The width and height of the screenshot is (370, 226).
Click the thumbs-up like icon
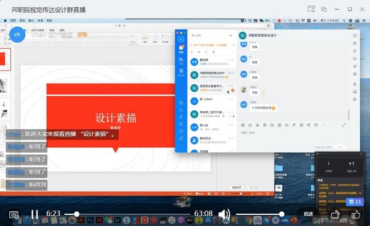[355, 214]
